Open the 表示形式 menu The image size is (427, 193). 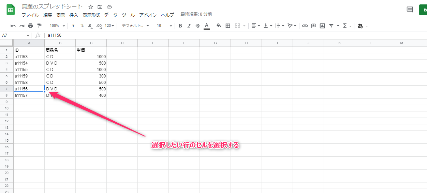point(91,15)
